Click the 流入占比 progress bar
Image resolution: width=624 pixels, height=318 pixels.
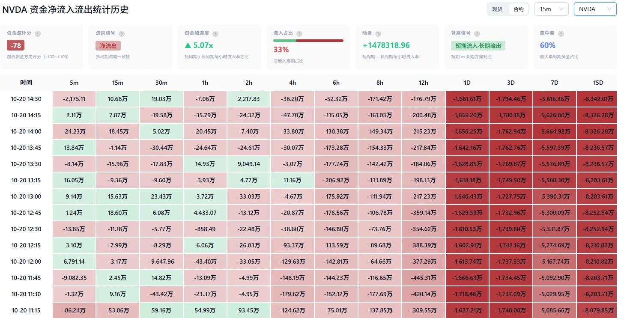click(x=308, y=41)
